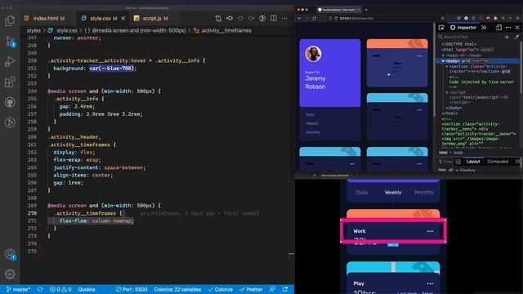Toggle responsive design mode in DevTools
This screenshot has width=523, height=294.
(x=498, y=28)
